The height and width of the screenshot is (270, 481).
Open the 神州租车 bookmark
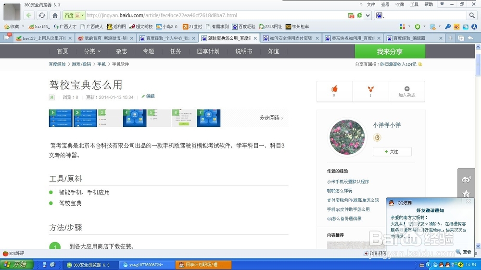(x=297, y=26)
